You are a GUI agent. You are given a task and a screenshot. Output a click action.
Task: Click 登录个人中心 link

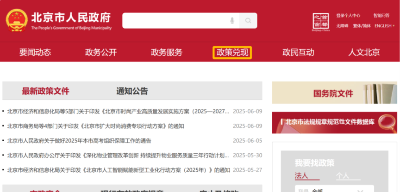(x=348, y=15)
